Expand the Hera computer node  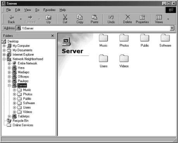[9, 68]
